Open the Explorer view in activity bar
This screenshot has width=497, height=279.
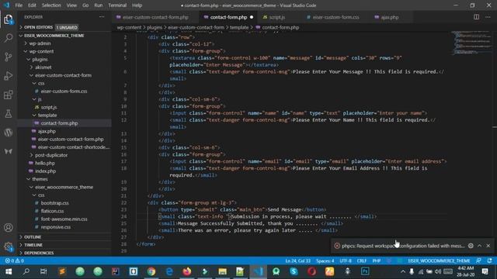point(9,19)
